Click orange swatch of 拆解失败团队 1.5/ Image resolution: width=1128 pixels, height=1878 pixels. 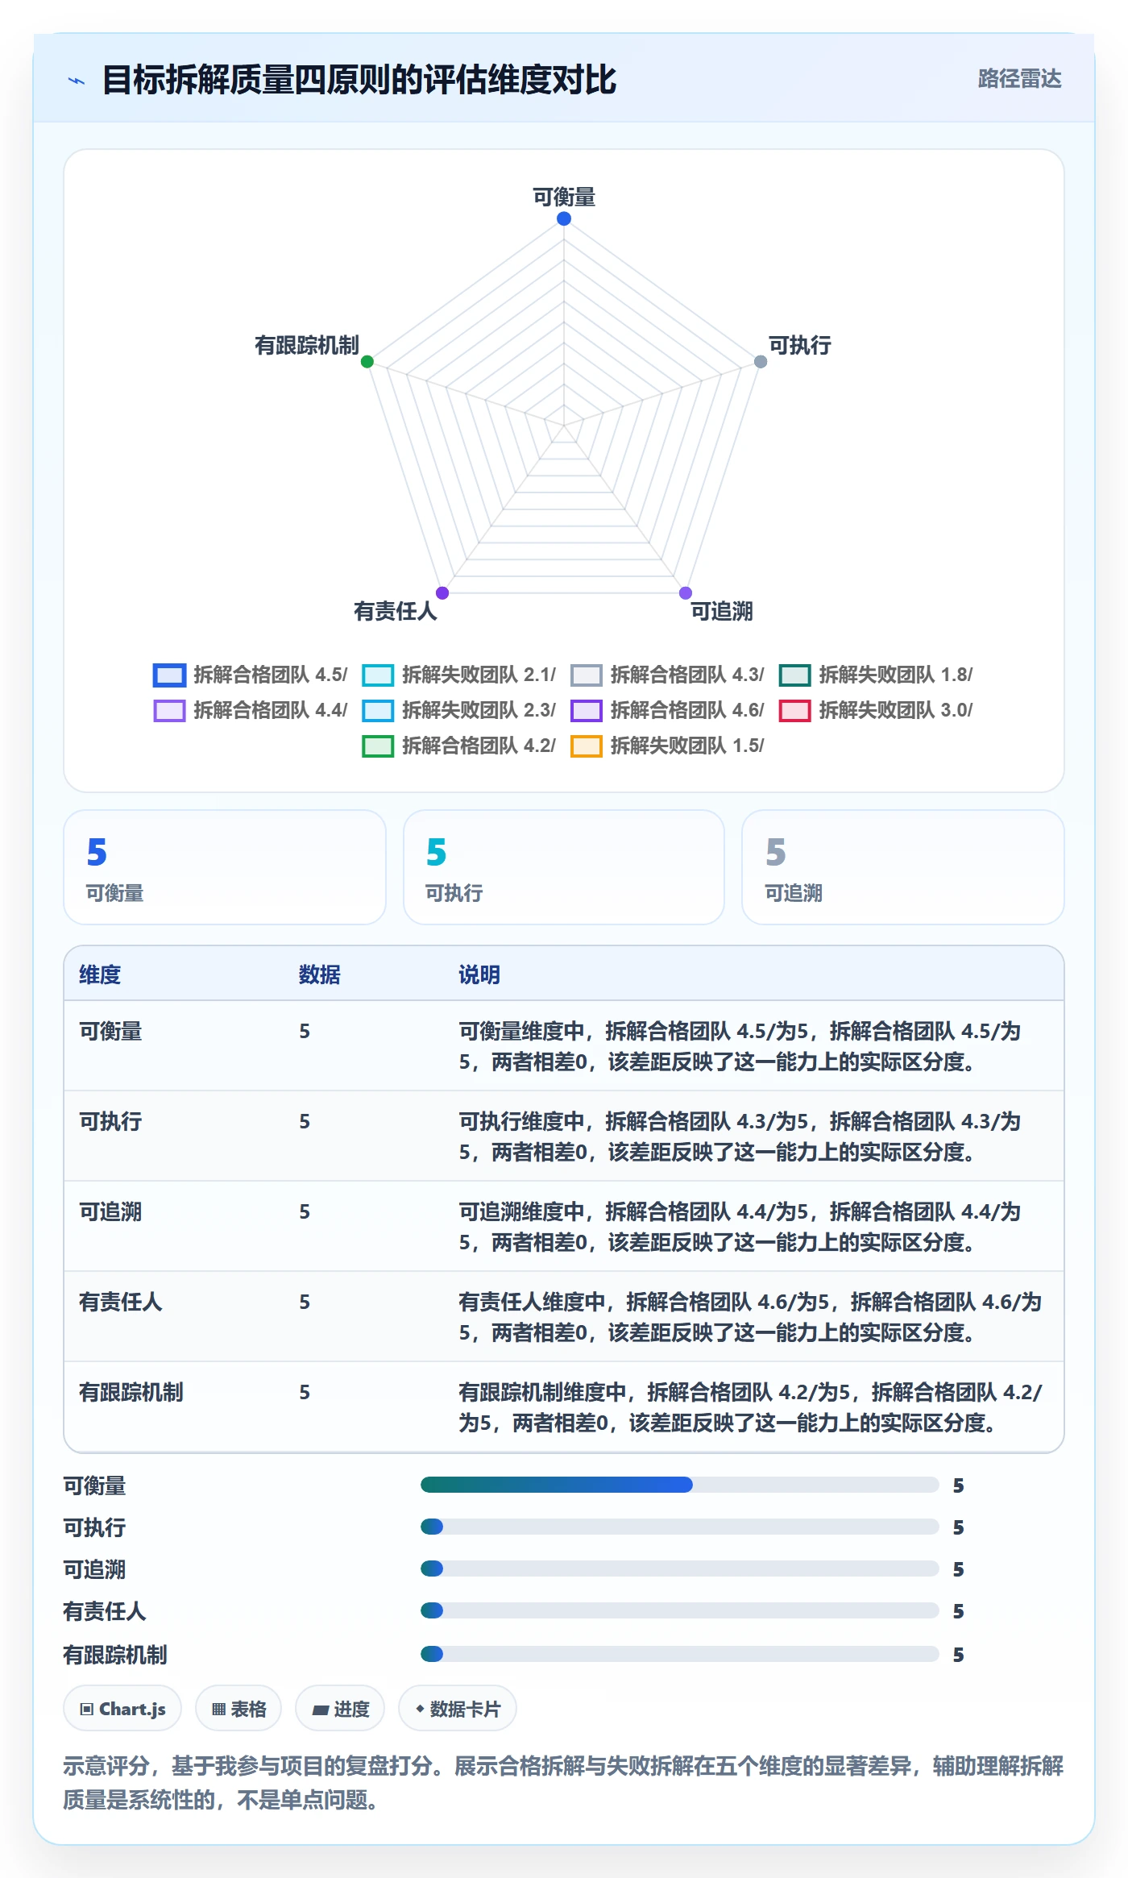[587, 746]
